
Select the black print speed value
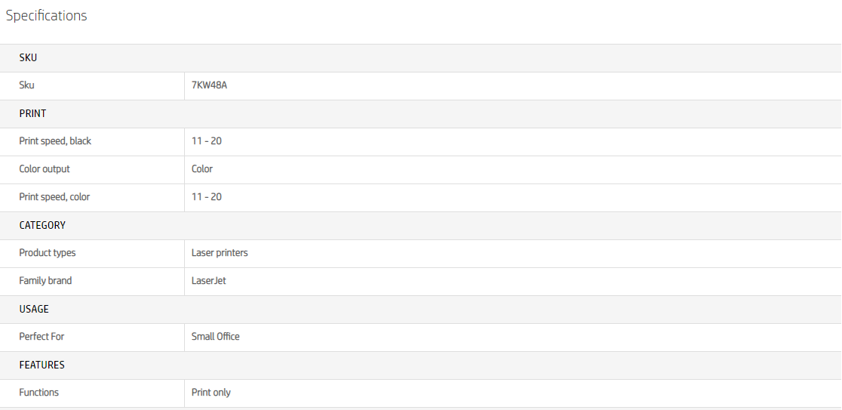click(206, 141)
